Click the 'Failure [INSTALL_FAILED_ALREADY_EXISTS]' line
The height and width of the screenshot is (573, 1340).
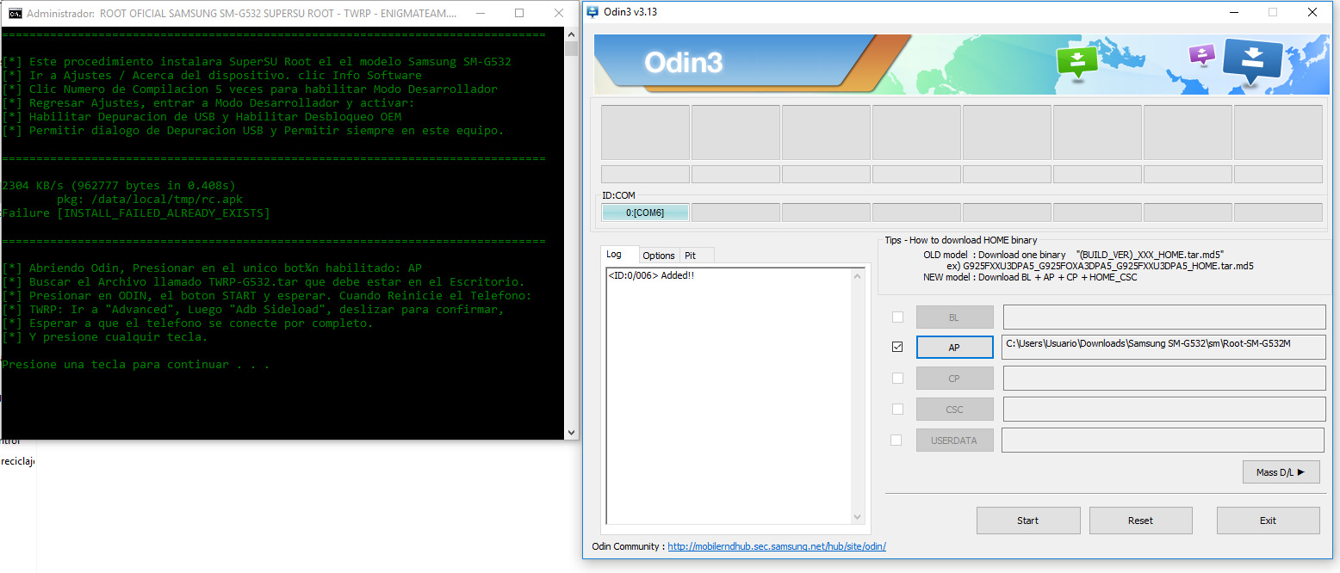pos(136,213)
